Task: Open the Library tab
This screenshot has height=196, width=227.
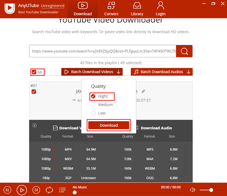Action: [x=137, y=9]
